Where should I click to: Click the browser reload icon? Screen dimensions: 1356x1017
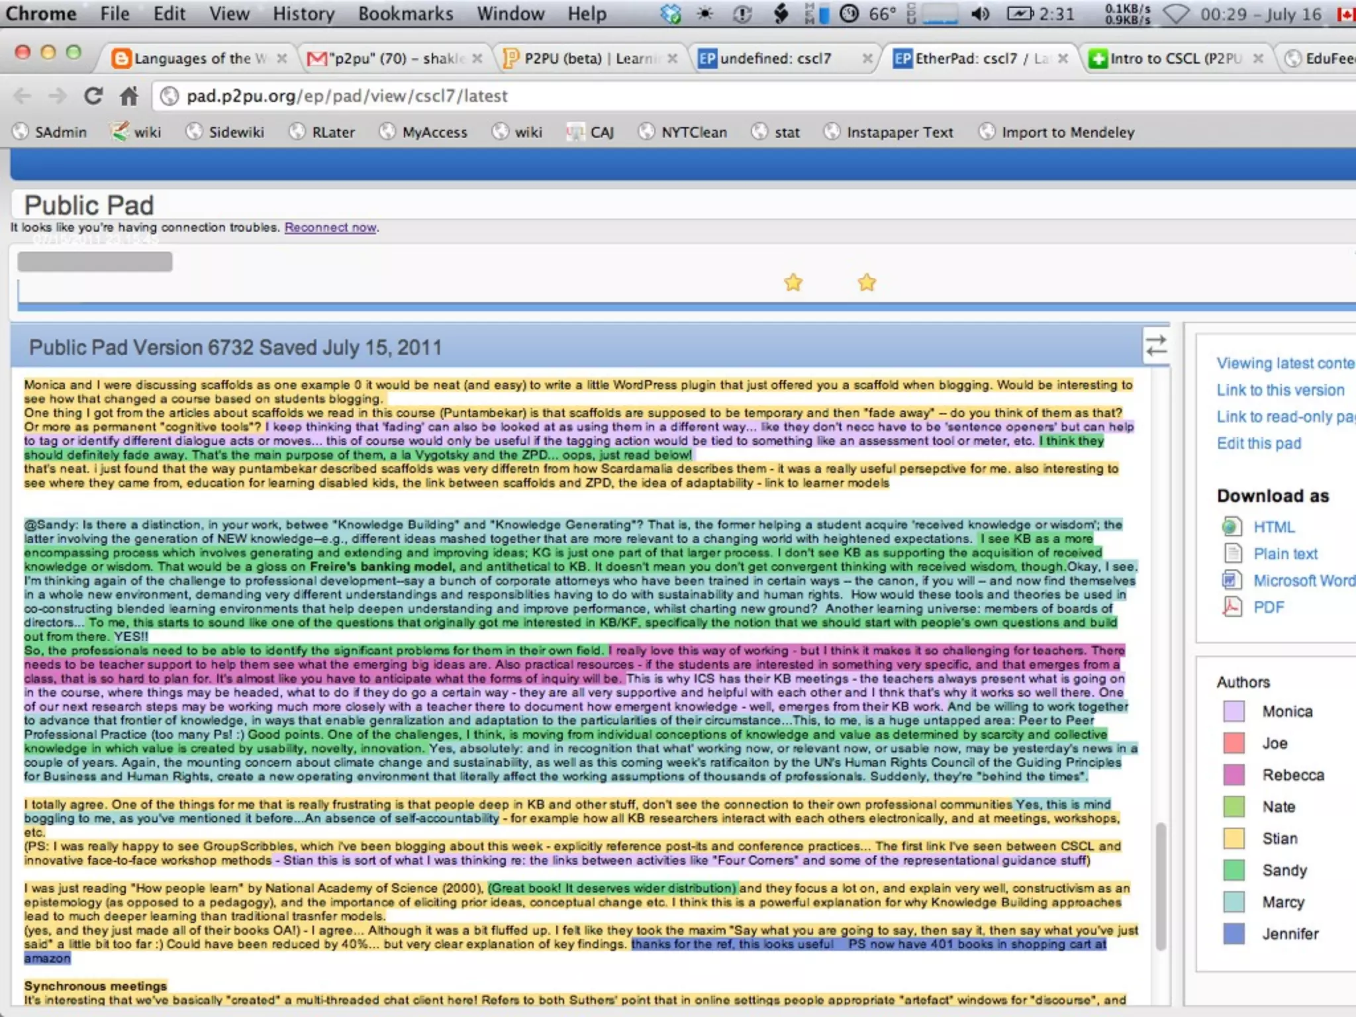(x=93, y=97)
